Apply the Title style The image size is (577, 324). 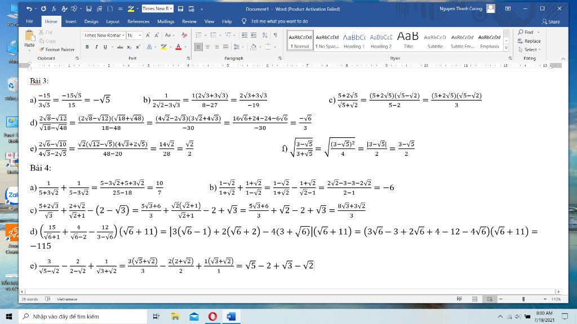coord(408,40)
